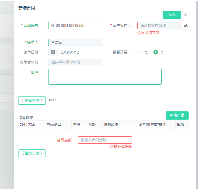This screenshot has width=198, height=189.
Task: Open the 无回款计划 dropdown
Action: [32, 153]
